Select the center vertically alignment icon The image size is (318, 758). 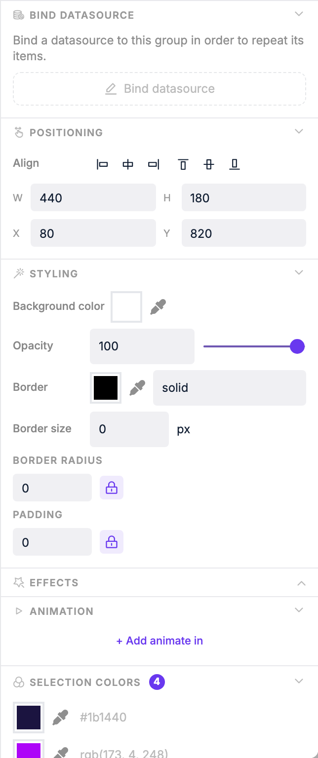(209, 164)
